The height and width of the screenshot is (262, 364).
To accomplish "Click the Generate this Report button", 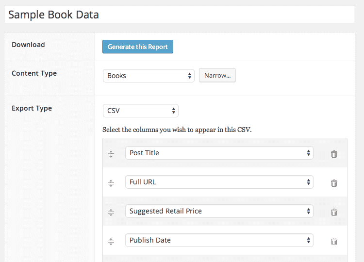I will pos(138,47).
